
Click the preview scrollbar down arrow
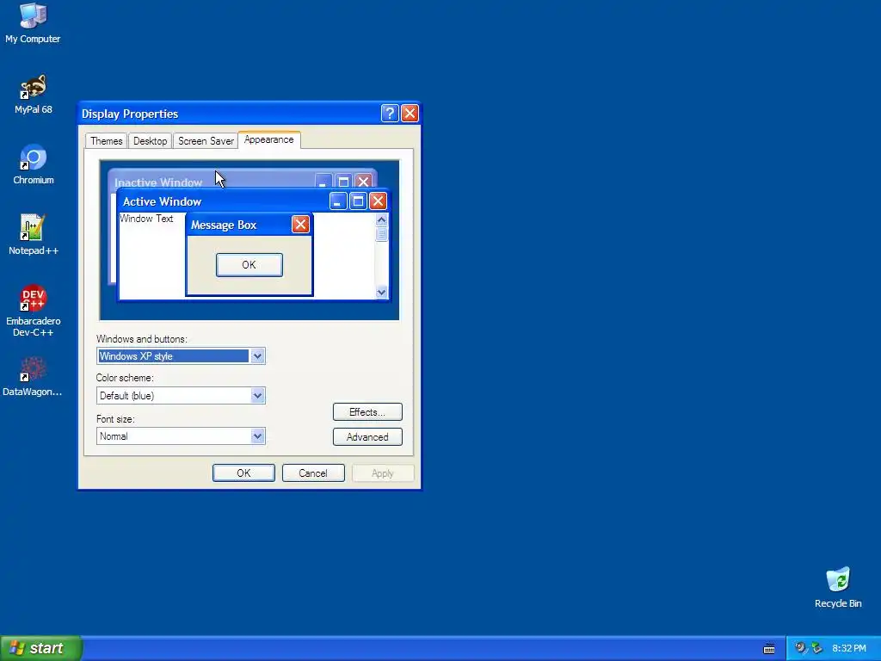click(x=381, y=292)
